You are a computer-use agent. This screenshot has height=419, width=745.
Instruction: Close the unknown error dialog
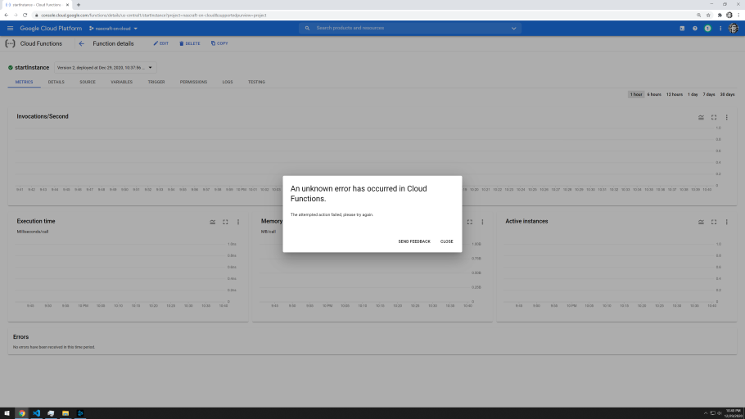(x=446, y=241)
